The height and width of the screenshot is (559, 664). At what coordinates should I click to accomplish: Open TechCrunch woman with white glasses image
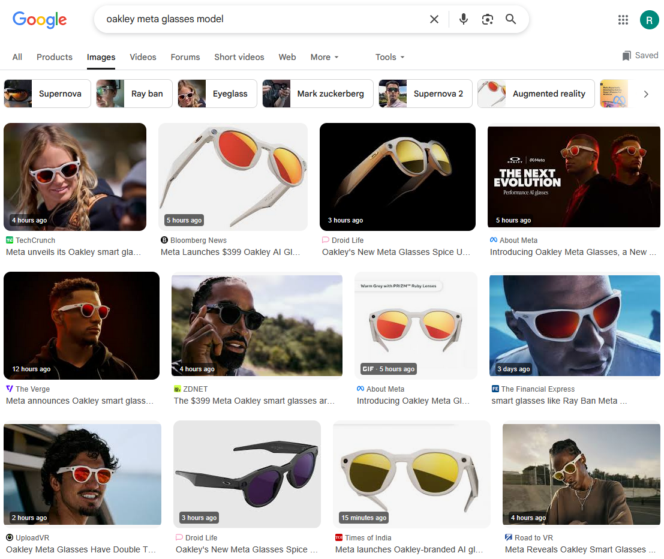point(75,177)
